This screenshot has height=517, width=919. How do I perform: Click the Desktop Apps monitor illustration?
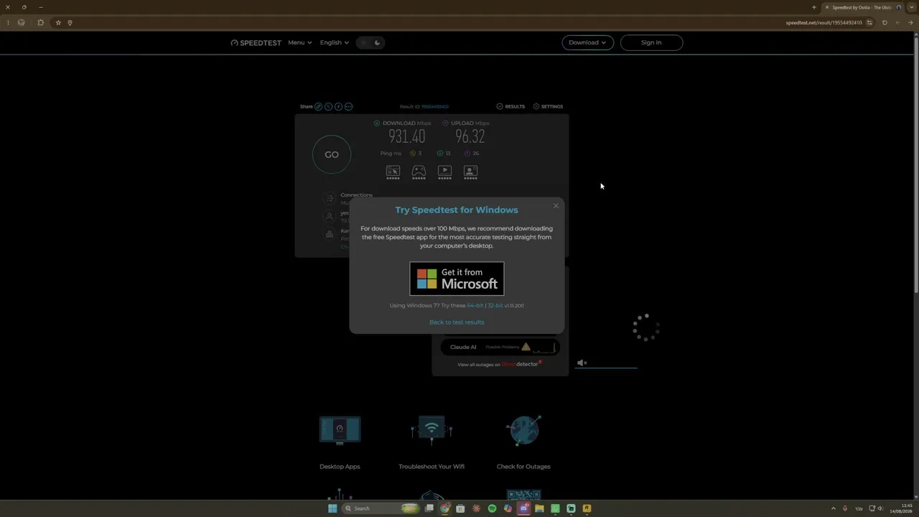point(340,430)
